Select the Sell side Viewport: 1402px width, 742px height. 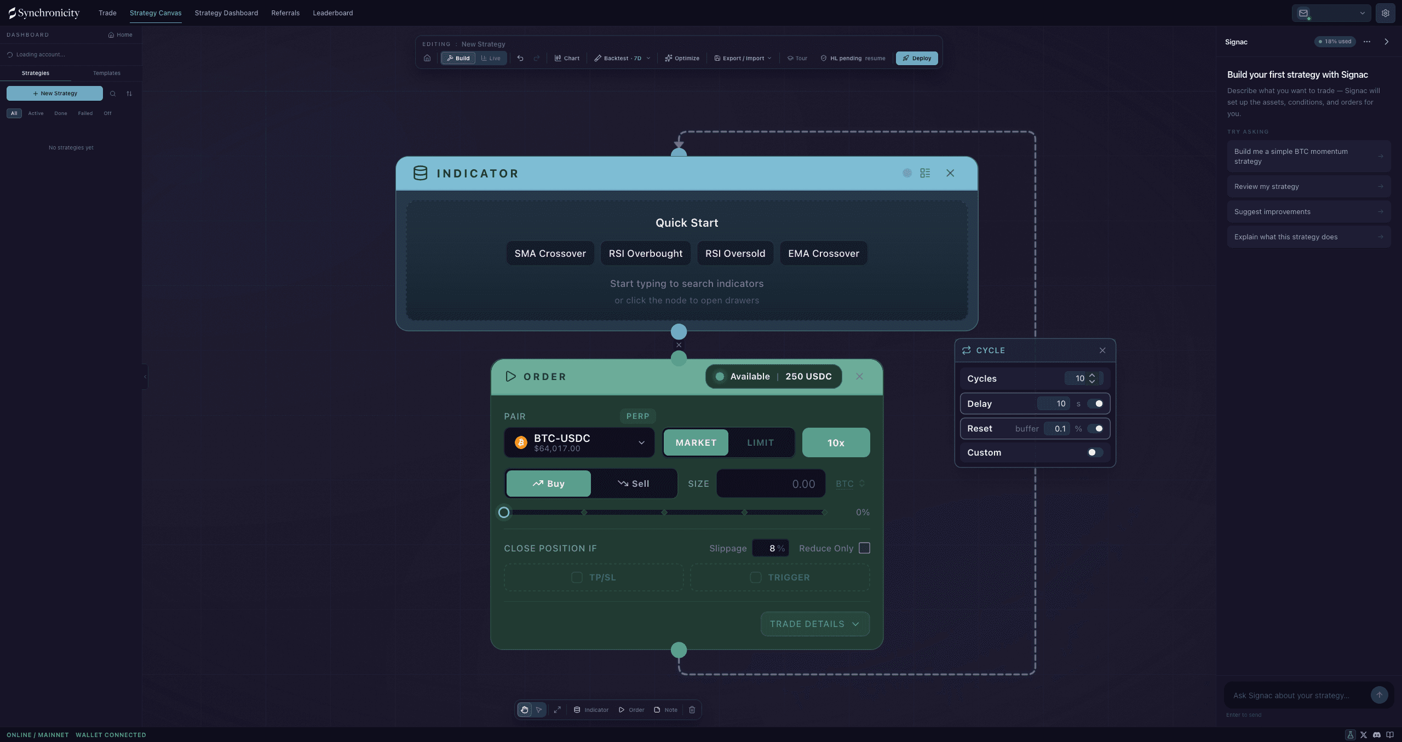pyautogui.click(x=634, y=484)
